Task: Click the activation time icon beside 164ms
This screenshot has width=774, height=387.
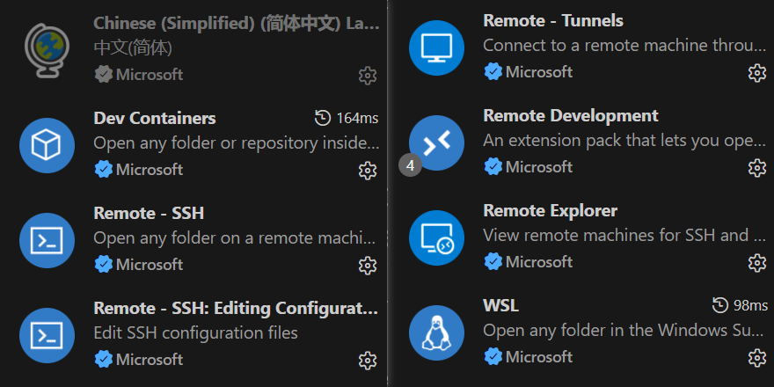Action: pos(322,118)
